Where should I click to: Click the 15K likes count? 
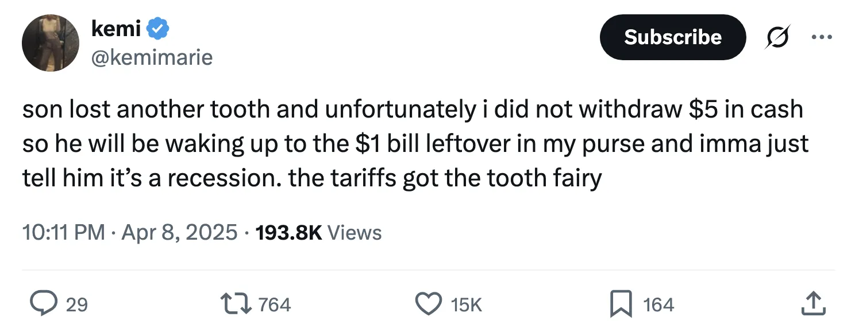466,304
